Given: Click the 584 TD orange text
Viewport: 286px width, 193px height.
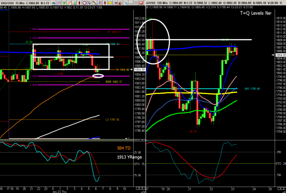Looking at the screenshot, I should (x=124, y=148).
